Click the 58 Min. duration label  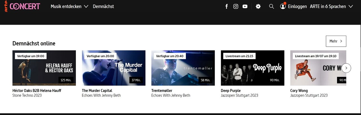pos(205,80)
